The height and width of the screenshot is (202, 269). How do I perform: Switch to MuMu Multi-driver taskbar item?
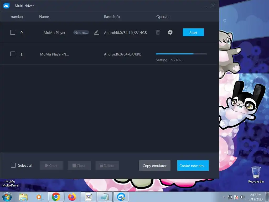pos(121,197)
